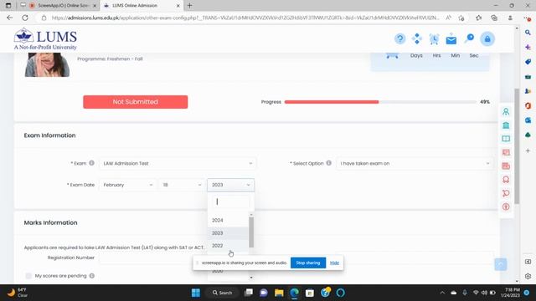The width and height of the screenshot is (536, 301).
Task: Open the open-book section icon in sidebar
Action: point(506,139)
